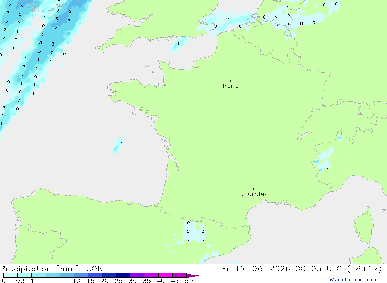Click the Dourbies location label

[253, 194]
